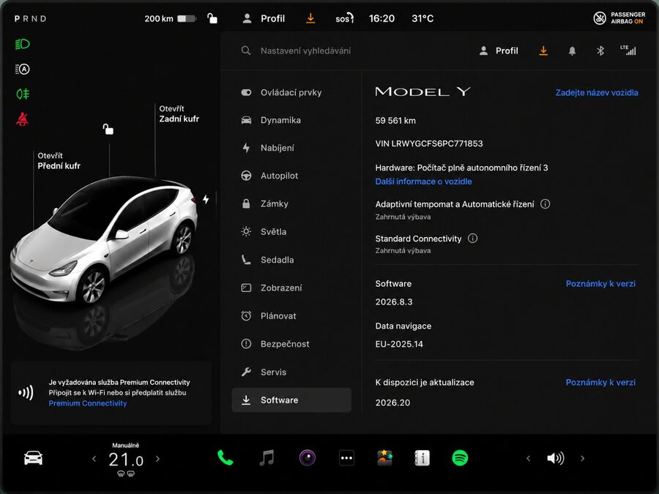Decrease cabin temperature
Screen dimensions: 659x494
point(94,459)
